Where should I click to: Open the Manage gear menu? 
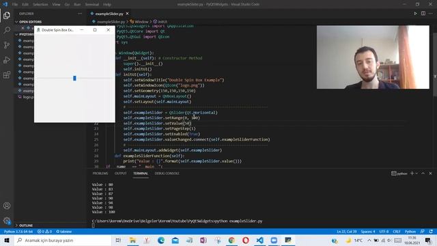pos(7,221)
